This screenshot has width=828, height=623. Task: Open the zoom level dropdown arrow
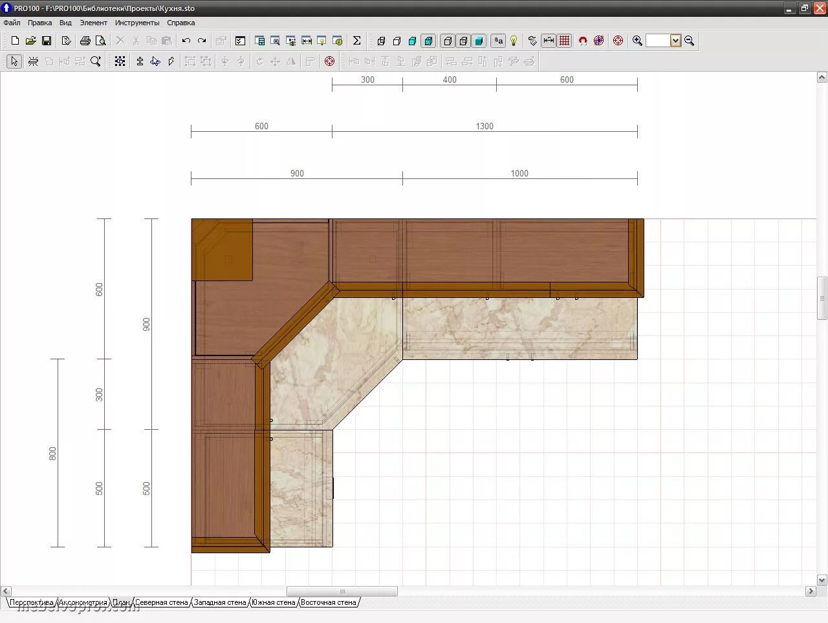coord(675,41)
